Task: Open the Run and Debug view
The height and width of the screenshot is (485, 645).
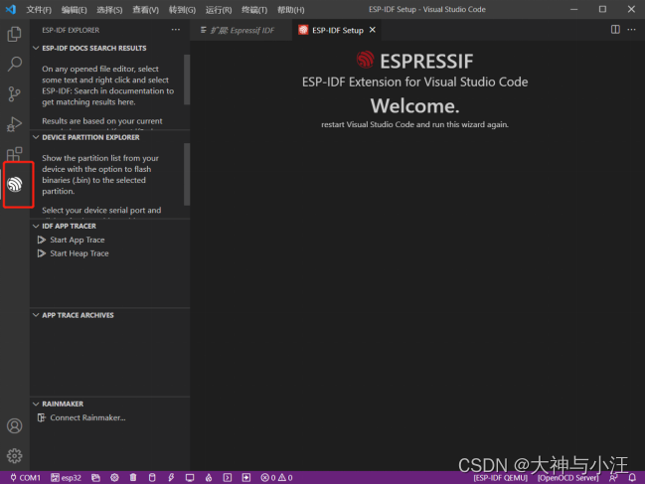Action: 14,124
